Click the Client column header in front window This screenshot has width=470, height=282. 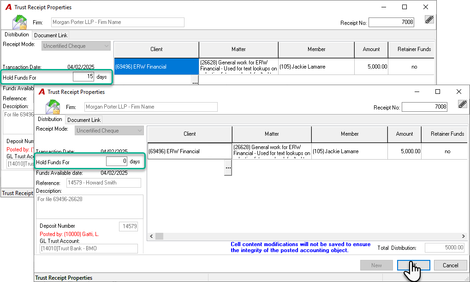click(x=190, y=134)
